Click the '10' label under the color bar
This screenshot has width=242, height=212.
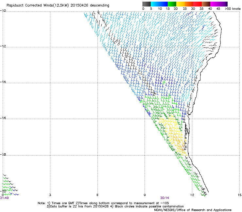tap(160, 9)
